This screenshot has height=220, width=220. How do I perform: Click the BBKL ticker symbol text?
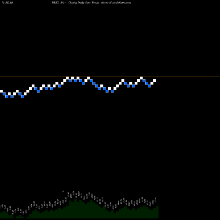[x=55, y=3]
